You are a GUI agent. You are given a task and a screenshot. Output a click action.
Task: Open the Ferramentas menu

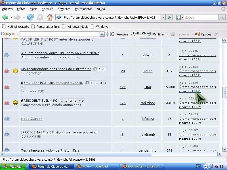[83, 9]
